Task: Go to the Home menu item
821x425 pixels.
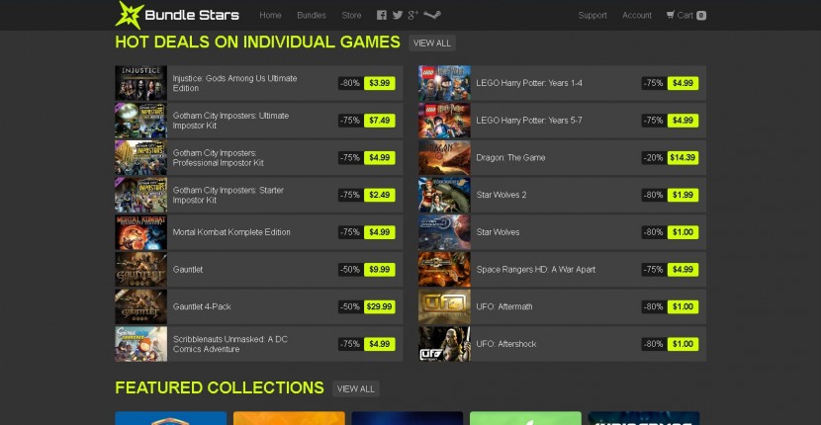Action: (x=270, y=15)
